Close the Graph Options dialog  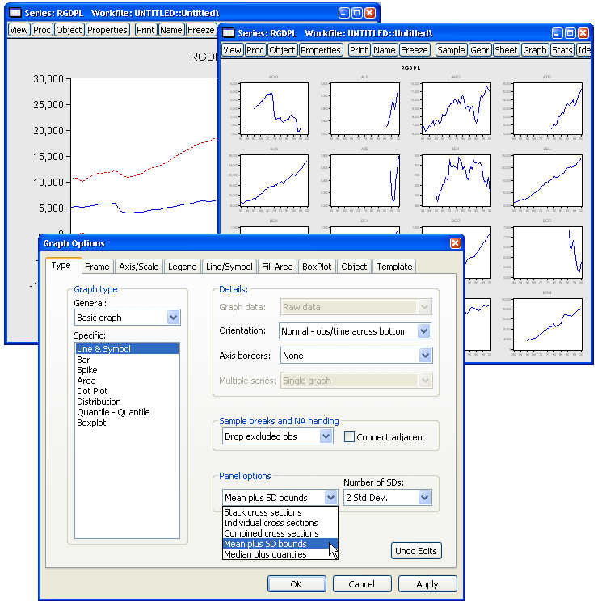455,243
